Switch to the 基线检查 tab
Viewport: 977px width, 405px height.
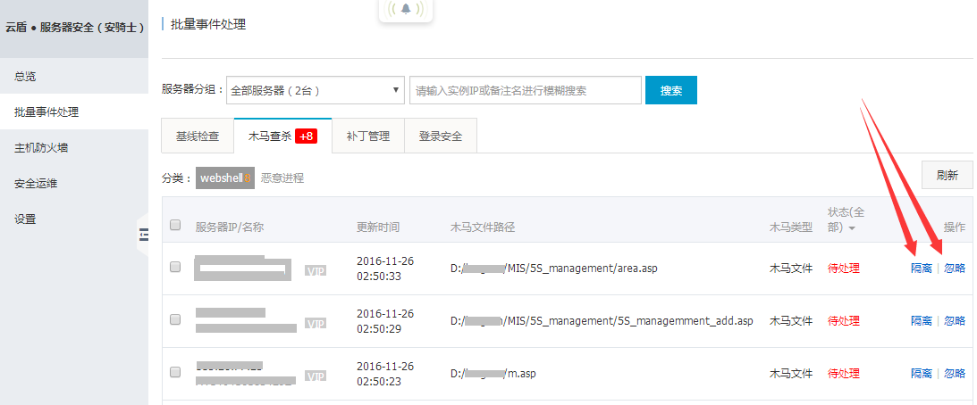(198, 136)
